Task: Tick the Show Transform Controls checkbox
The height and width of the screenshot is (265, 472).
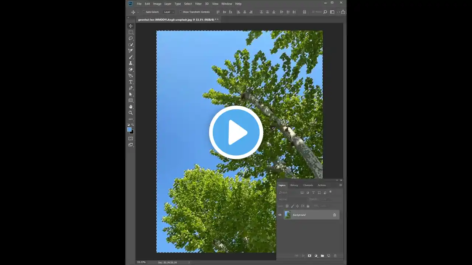Action: coord(181,12)
